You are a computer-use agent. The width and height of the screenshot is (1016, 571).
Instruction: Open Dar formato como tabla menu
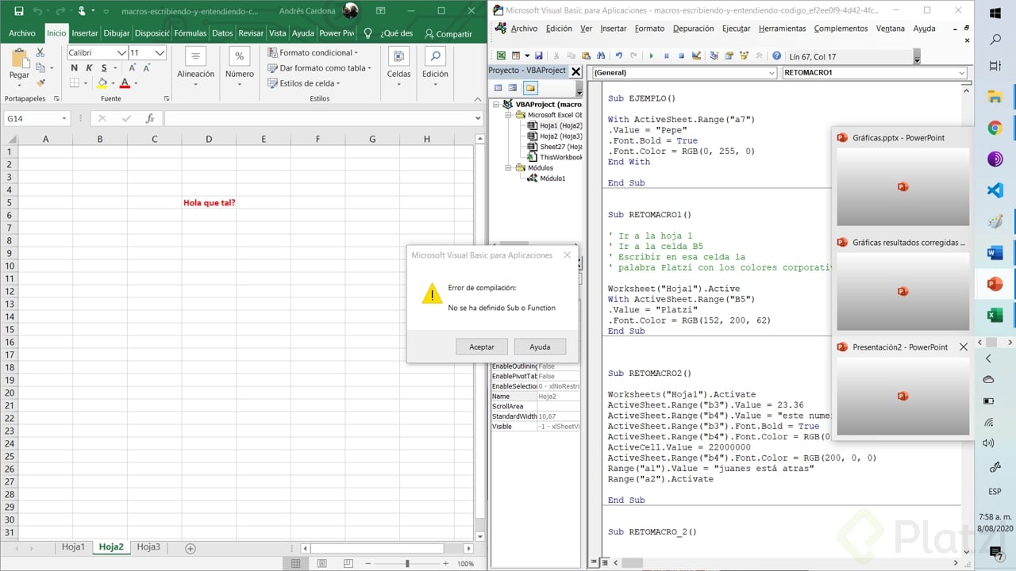320,68
